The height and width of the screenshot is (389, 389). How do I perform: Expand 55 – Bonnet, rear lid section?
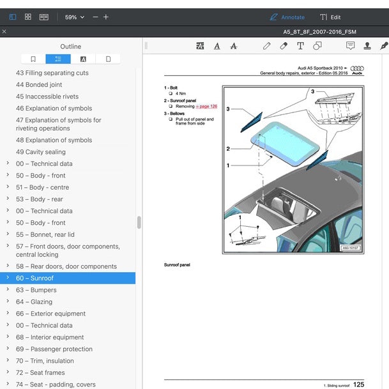click(8, 234)
